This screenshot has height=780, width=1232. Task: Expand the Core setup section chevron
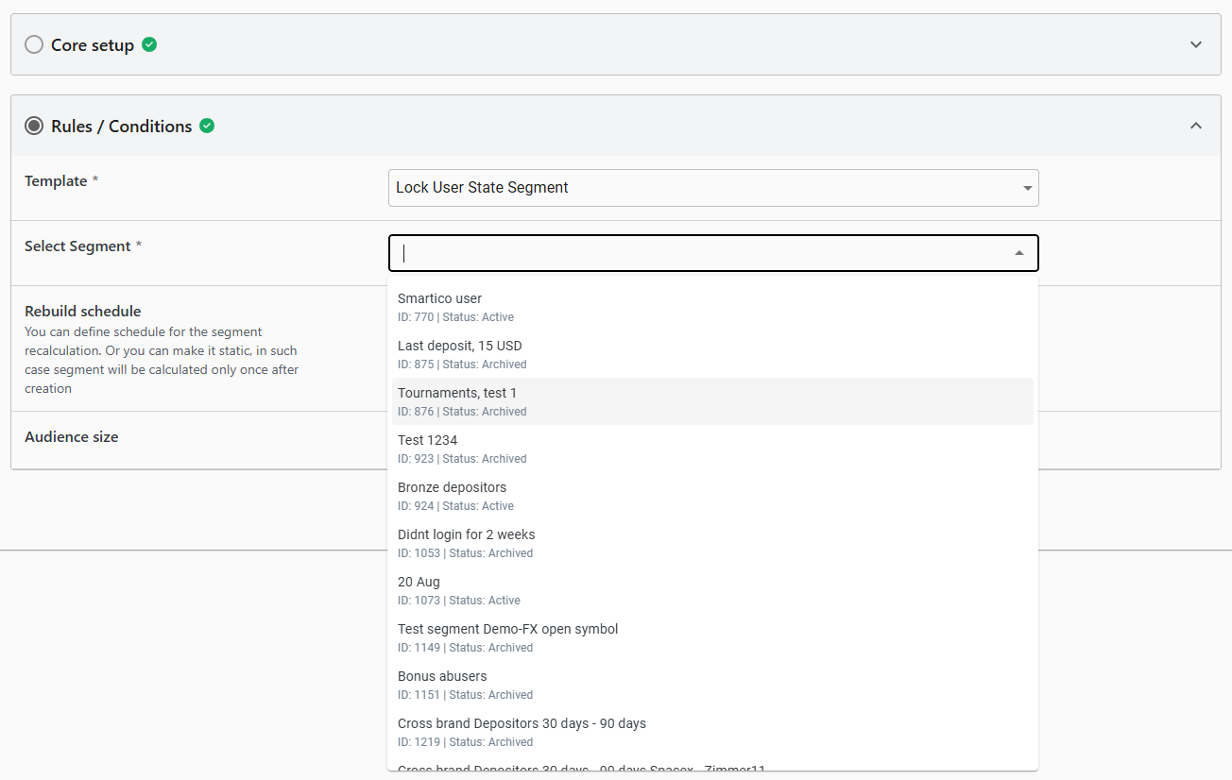(x=1196, y=44)
